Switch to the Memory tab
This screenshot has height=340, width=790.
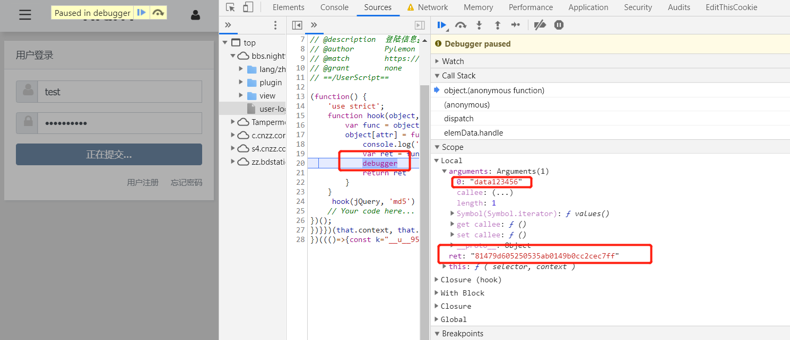click(479, 7)
